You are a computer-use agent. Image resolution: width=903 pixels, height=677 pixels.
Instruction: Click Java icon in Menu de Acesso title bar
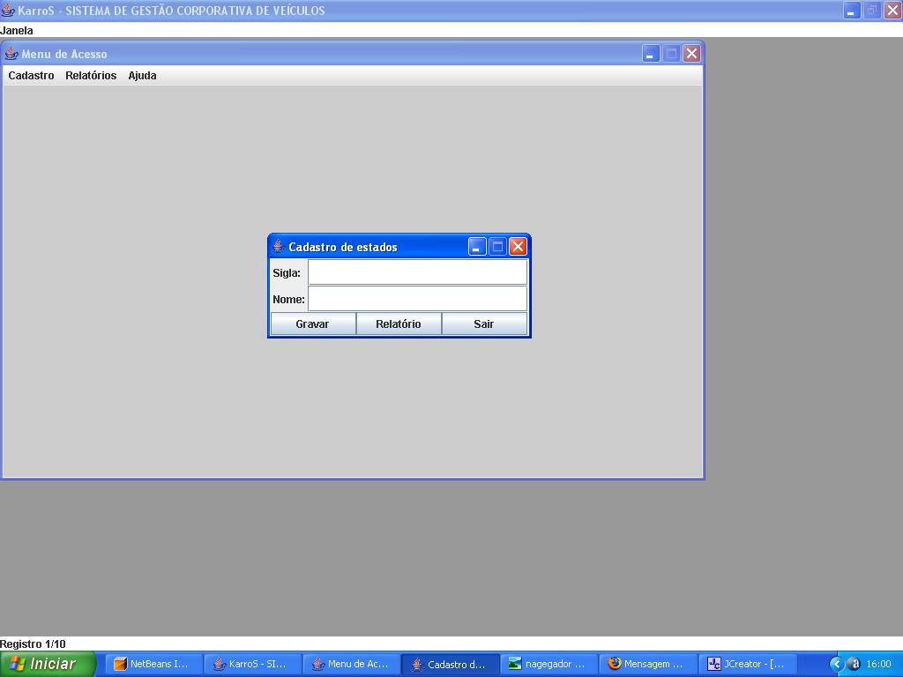pyautogui.click(x=11, y=54)
